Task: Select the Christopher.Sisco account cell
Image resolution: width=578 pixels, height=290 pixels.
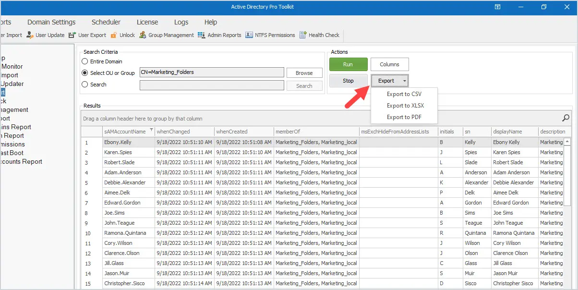Action: [x=128, y=283]
